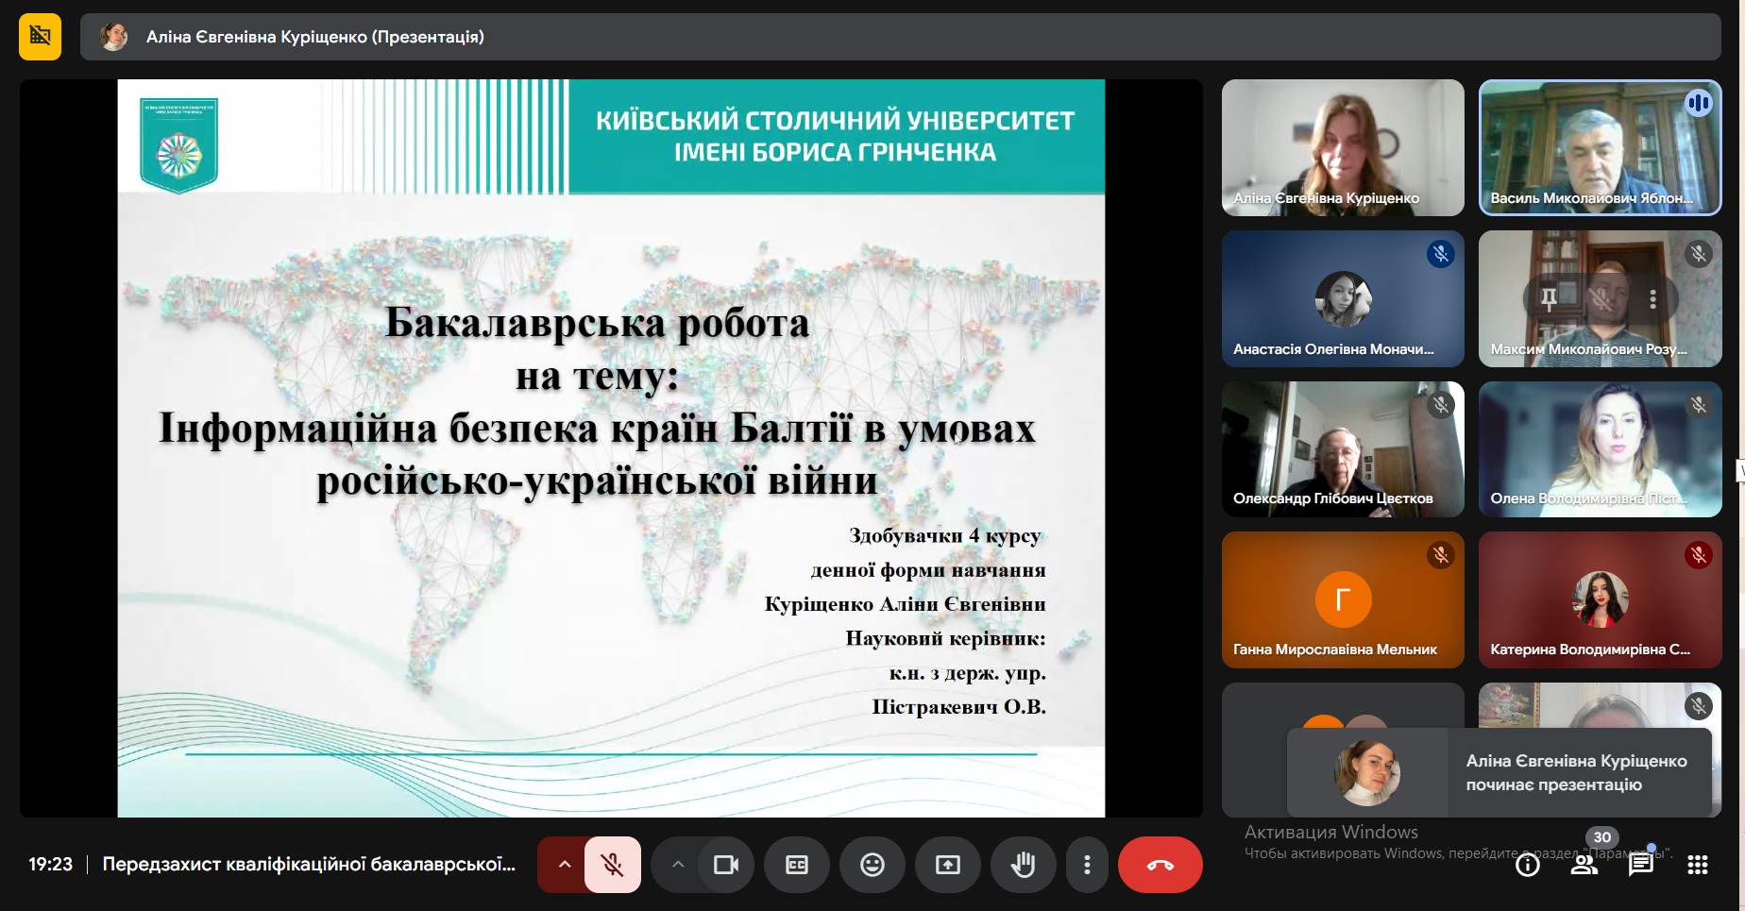Expand audio settings chevron beside microphone
This screenshot has height=911, width=1745.
coord(564,865)
